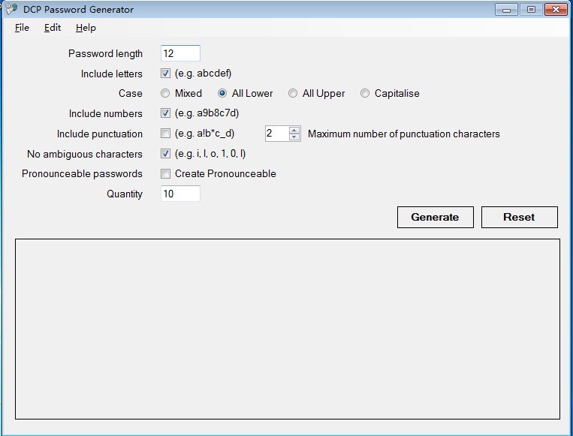Viewport: 573px width, 436px height.
Task: Open the Help menu
Action: coord(86,28)
